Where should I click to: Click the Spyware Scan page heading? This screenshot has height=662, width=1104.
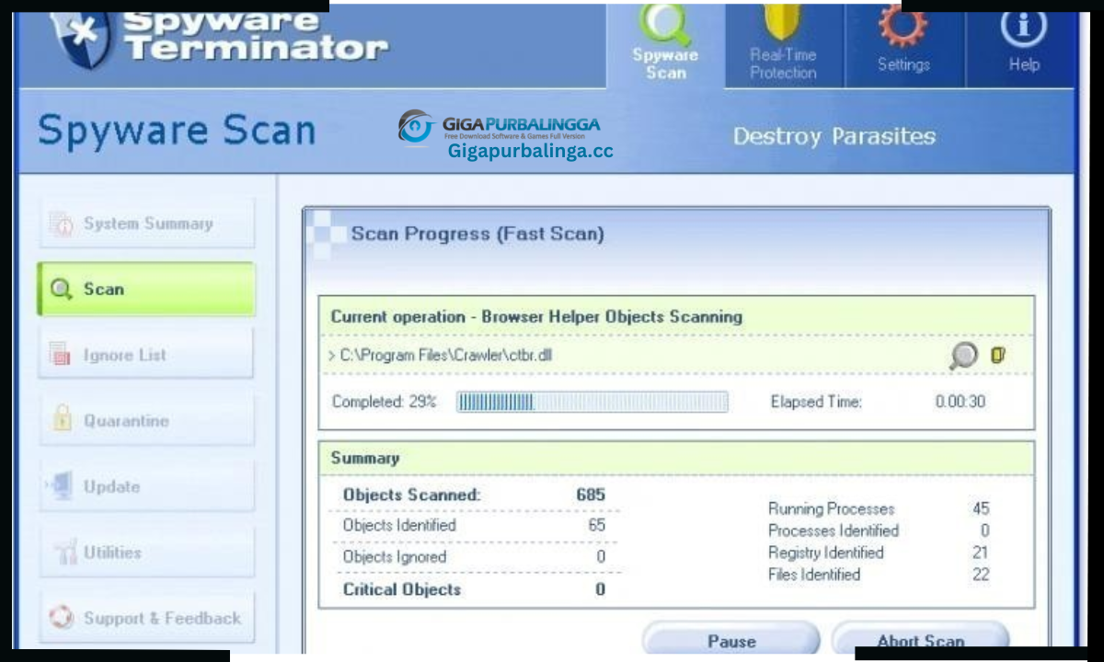(x=177, y=131)
